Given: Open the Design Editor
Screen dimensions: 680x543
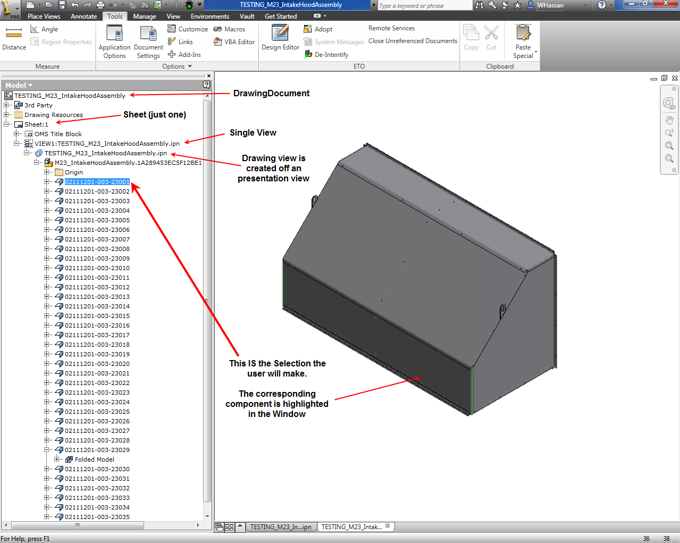Looking at the screenshot, I should 280,37.
